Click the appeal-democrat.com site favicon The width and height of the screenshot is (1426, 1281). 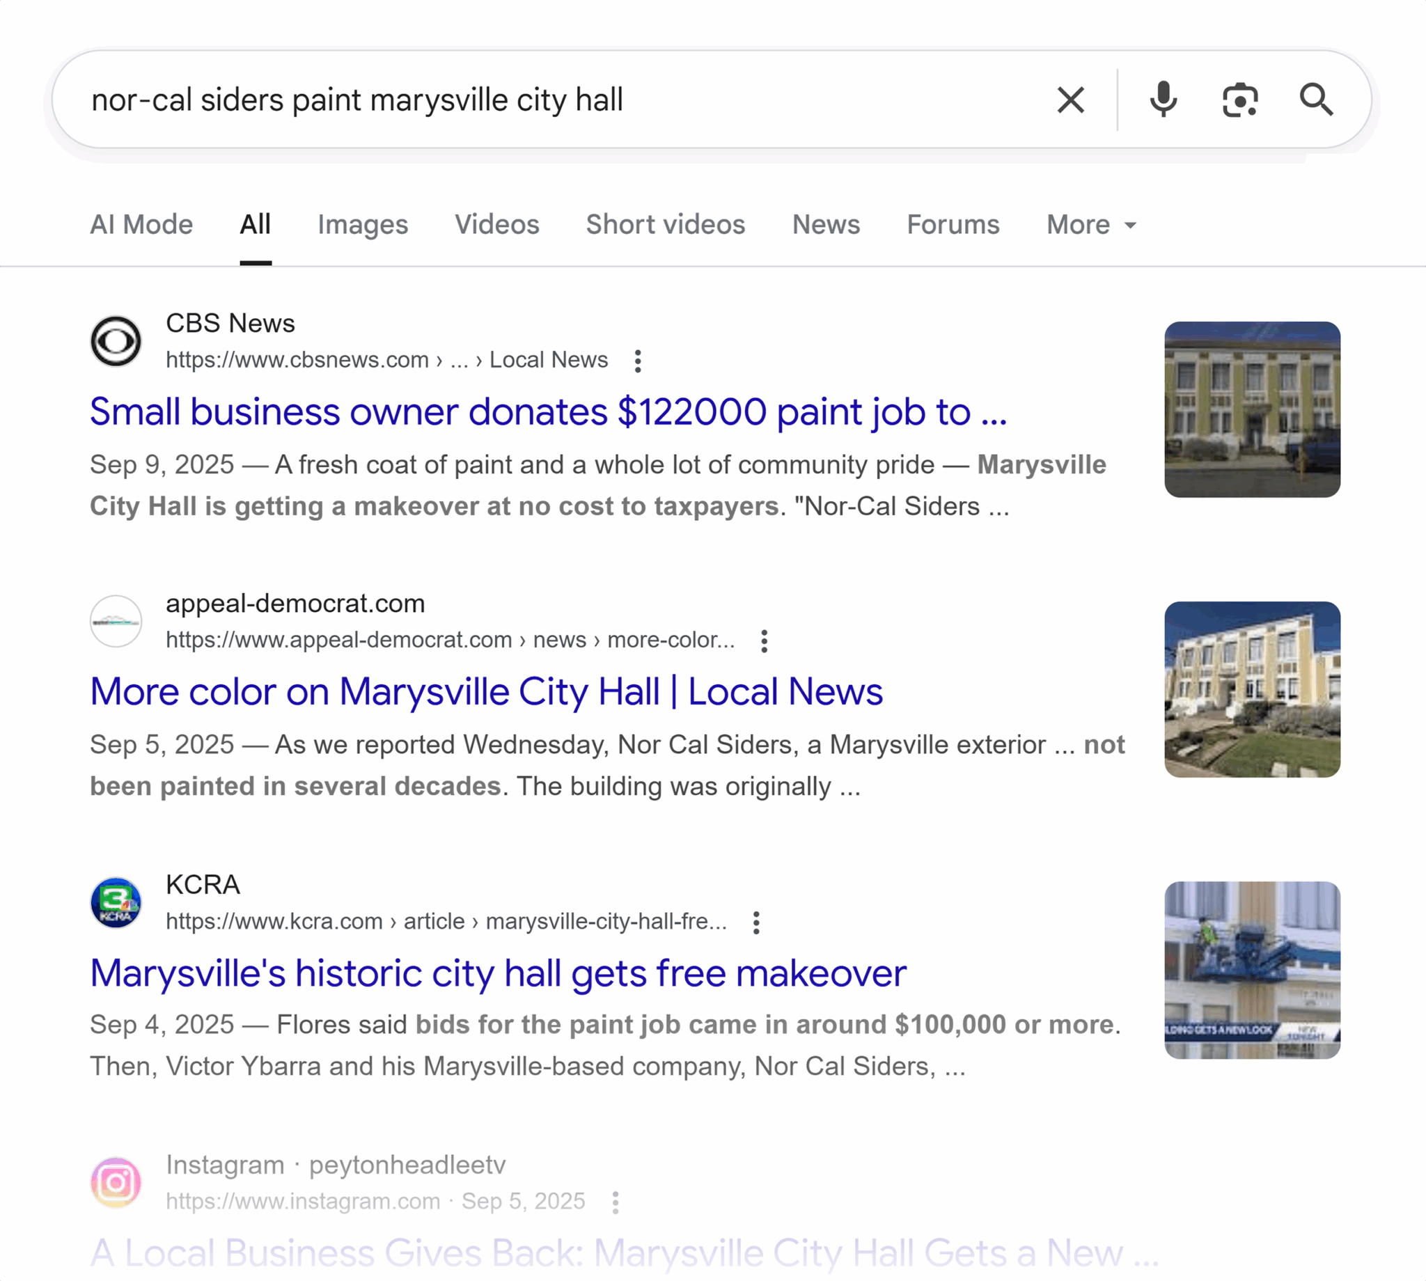coord(116,622)
